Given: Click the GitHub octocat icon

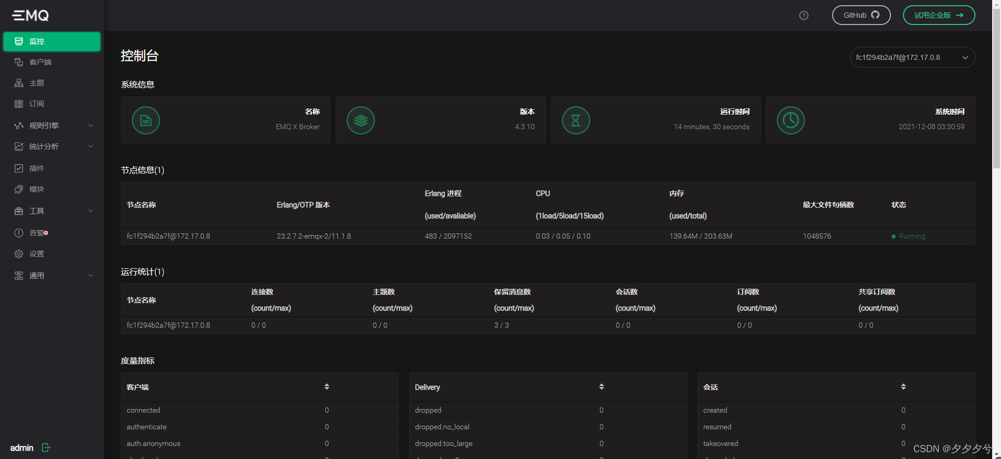Looking at the screenshot, I should pyautogui.click(x=875, y=15).
